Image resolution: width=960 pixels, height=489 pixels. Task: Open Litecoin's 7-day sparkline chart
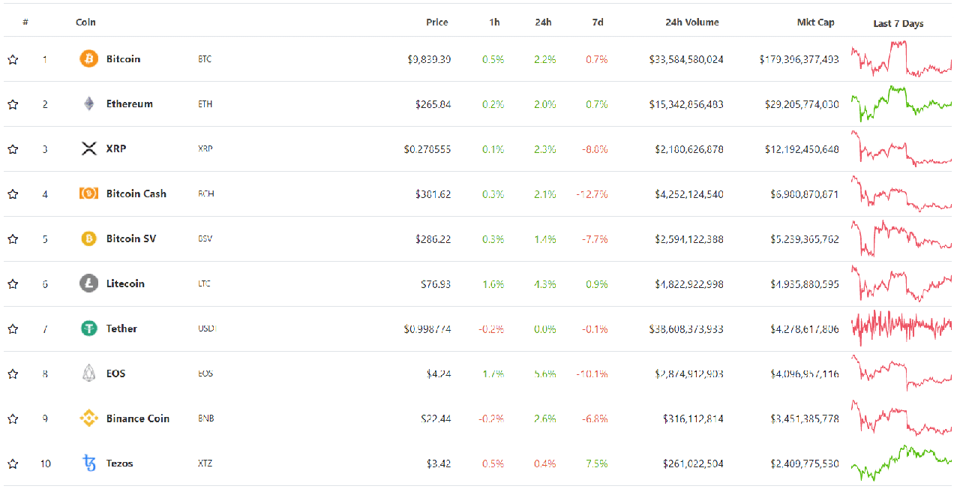click(x=901, y=283)
